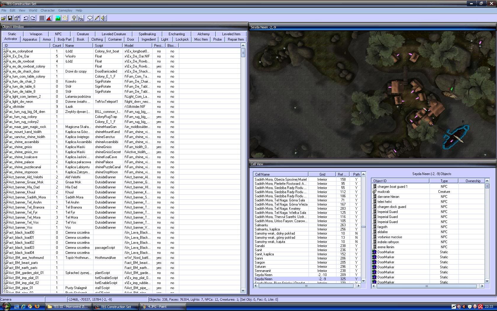Open the Edit menu
This screenshot has height=311, width=497.
[x=12, y=10]
